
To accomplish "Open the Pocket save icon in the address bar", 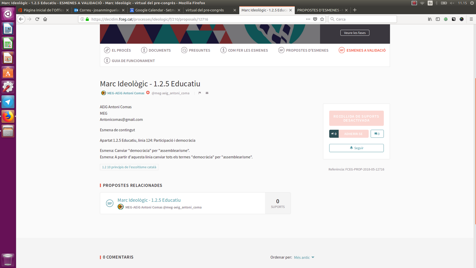I will (x=315, y=19).
